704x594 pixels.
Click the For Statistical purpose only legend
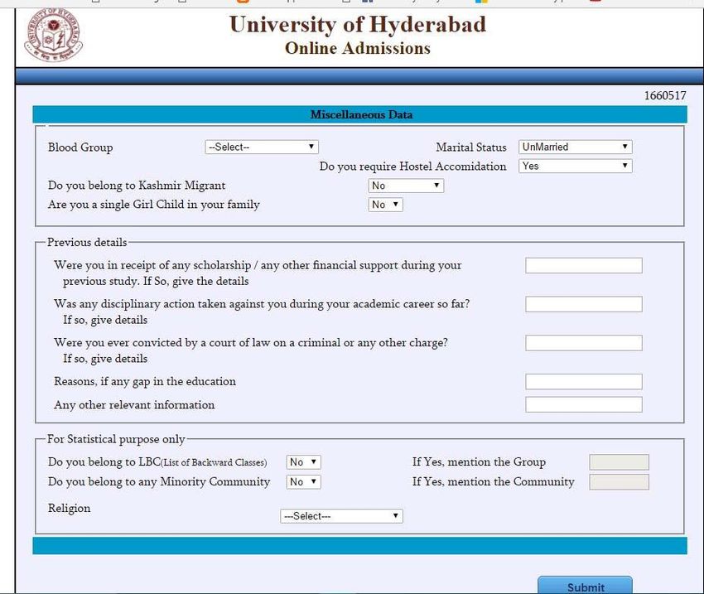coord(116,439)
